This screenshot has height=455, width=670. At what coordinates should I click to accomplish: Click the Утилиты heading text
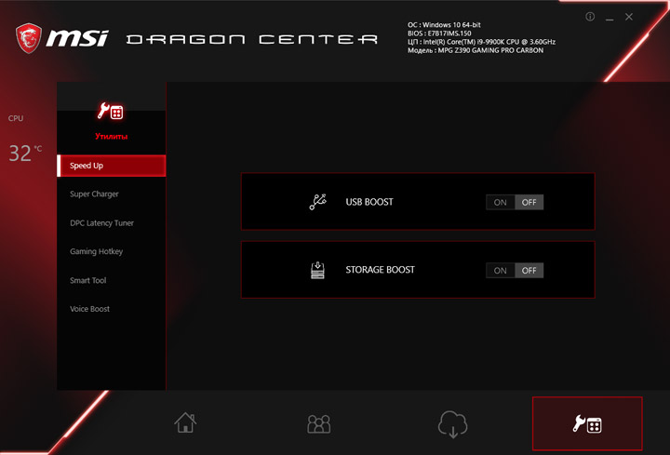click(111, 136)
